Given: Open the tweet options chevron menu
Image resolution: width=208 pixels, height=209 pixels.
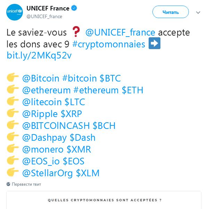Looking at the screenshot, I should click(198, 13).
